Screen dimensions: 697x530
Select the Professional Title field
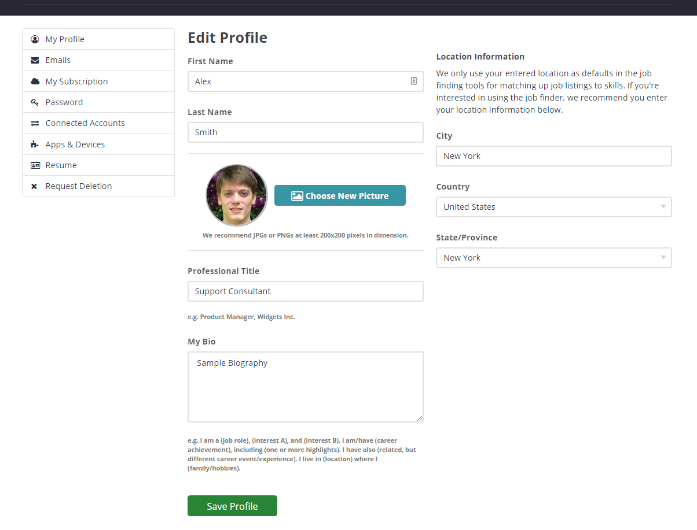tap(305, 291)
